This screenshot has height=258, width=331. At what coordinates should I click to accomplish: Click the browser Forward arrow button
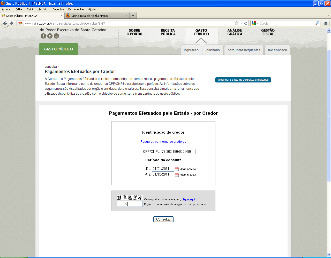[x=12, y=23]
